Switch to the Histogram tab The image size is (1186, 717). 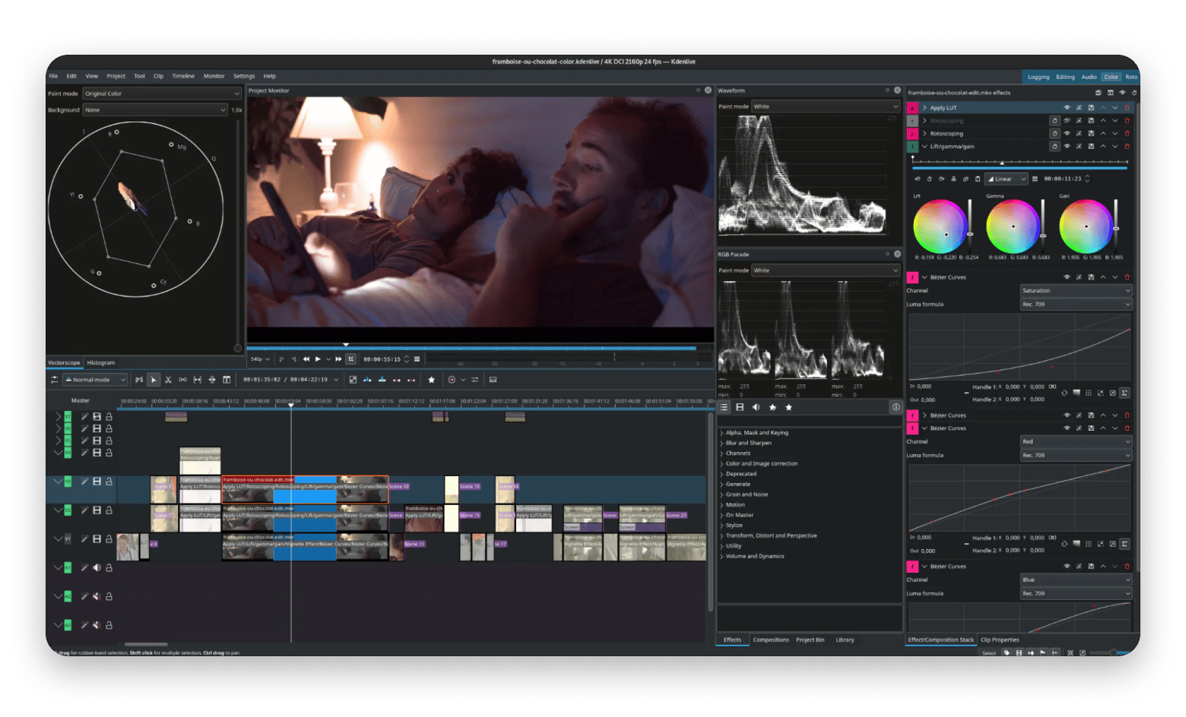tap(101, 363)
